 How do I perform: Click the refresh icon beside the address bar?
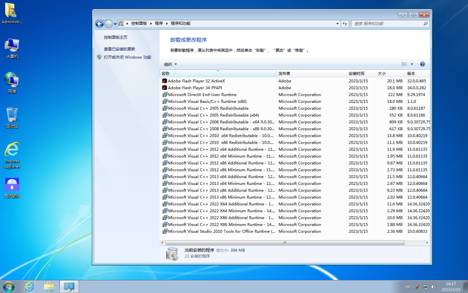pos(345,23)
